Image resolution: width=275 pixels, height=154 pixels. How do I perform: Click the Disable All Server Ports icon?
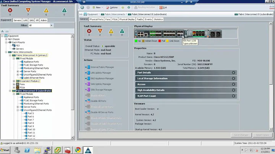point(87,112)
